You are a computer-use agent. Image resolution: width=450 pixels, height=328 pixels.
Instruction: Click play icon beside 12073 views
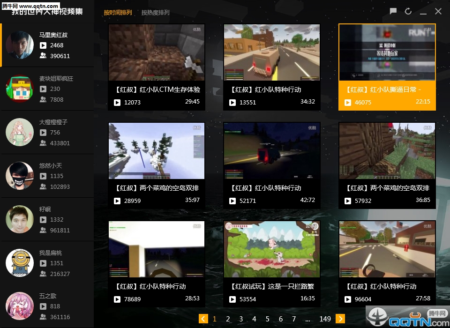117,103
